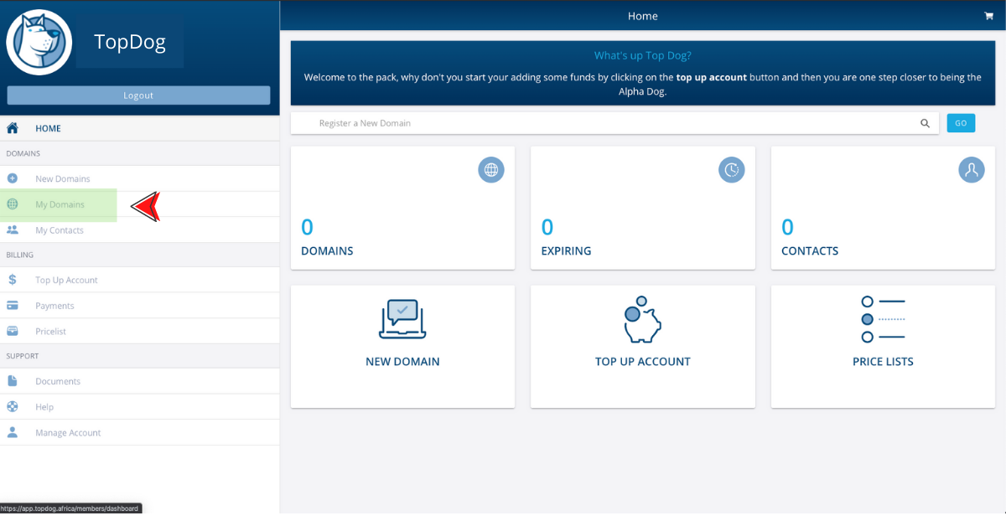This screenshot has width=1006, height=526.
Task: Click the TopDog dog logo avatar
Action: coord(39,42)
